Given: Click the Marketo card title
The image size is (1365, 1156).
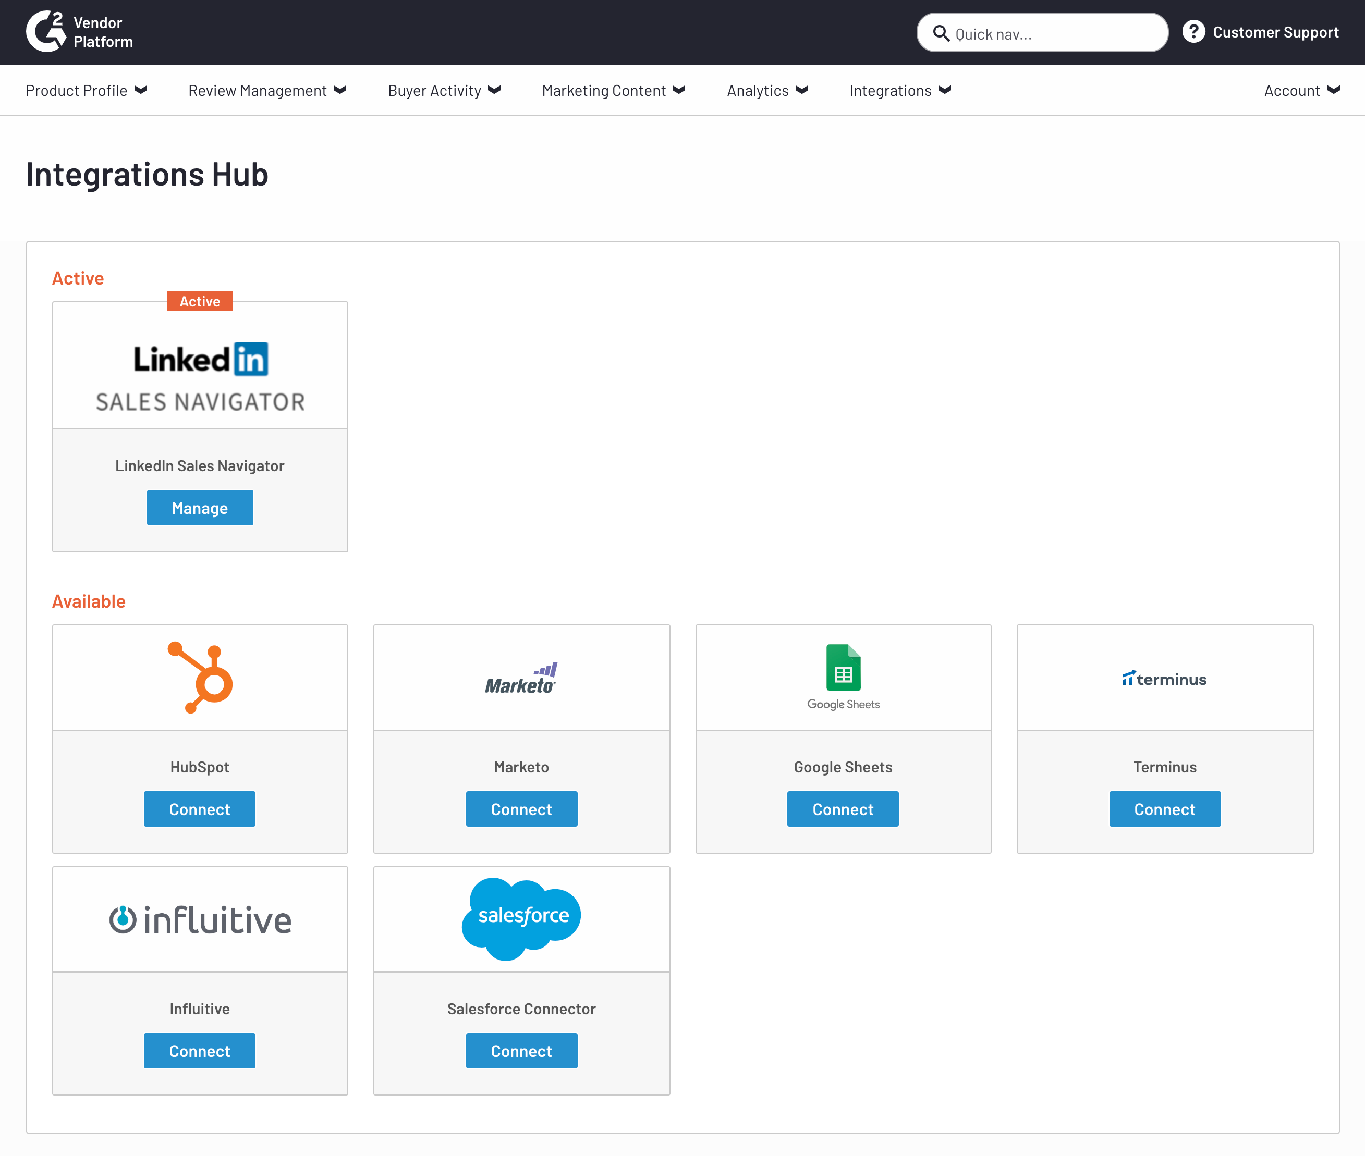Looking at the screenshot, I should point(521,767).
